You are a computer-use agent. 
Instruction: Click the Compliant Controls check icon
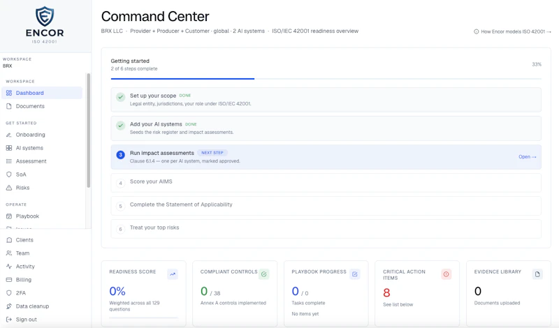click(264, 274)
